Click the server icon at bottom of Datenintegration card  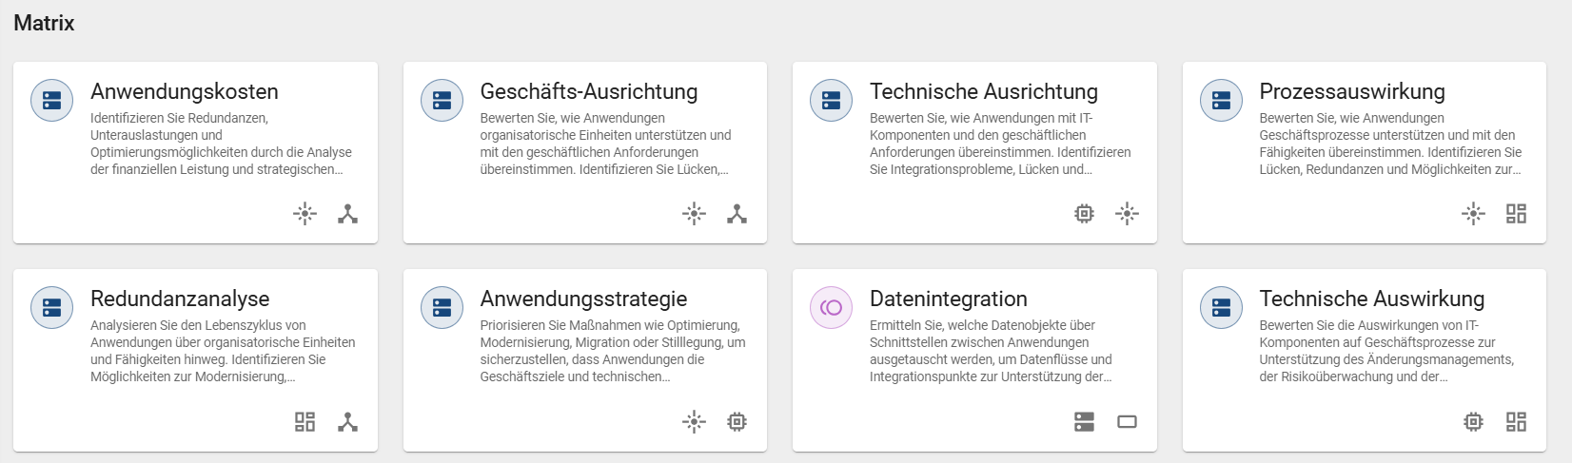tap(1084, 421)
